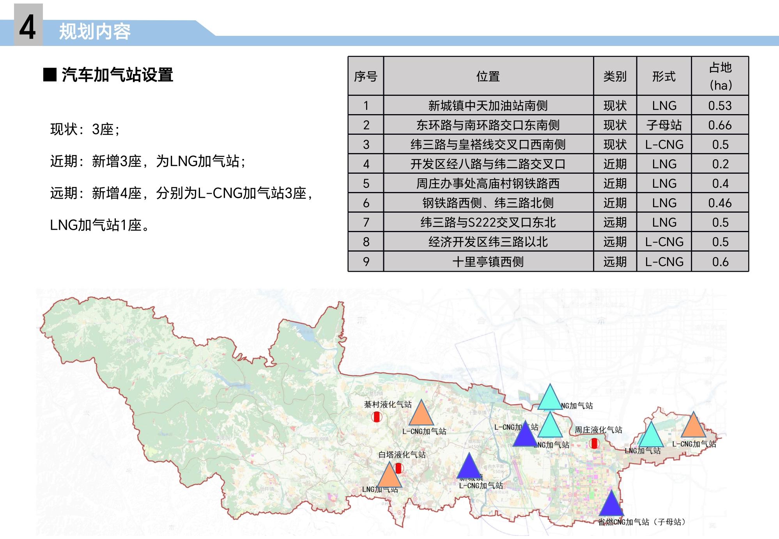
Task: Click the red circle marker under 綦村液化气站
Action: coord(376,417)
